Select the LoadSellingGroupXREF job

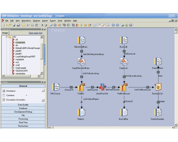(26, 56)
